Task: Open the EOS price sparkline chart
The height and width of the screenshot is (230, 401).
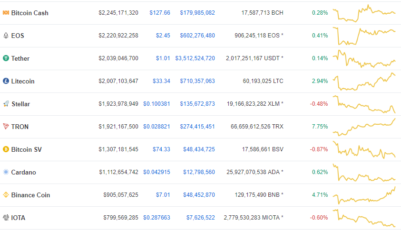Action: coord(364,36)
